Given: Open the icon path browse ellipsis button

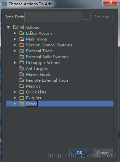Looking at the screenshot, I should coord(85,16).
